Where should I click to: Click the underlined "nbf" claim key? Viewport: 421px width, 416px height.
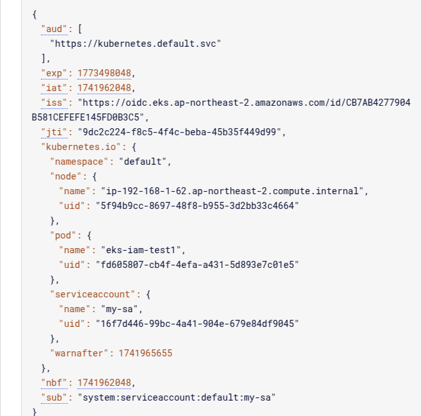(54, 383)
